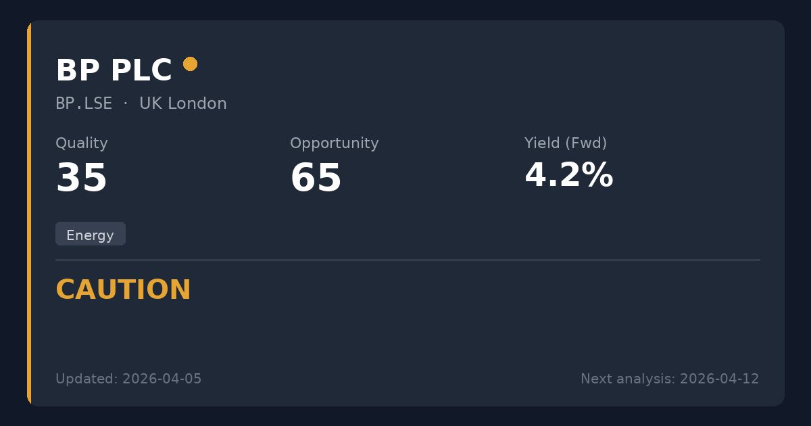Click the Updated: 2026-04-05 timestamp
Screen dimensions: 811x426
click(x=128, y=379)
